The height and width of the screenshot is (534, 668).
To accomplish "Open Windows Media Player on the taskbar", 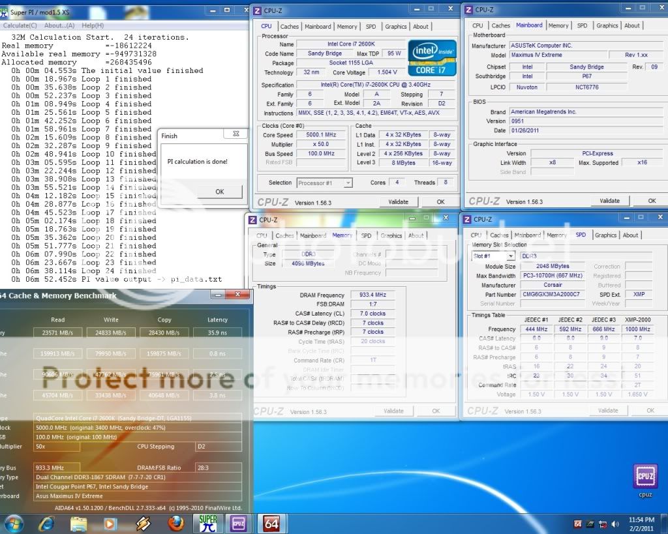I will coord(110,524).
